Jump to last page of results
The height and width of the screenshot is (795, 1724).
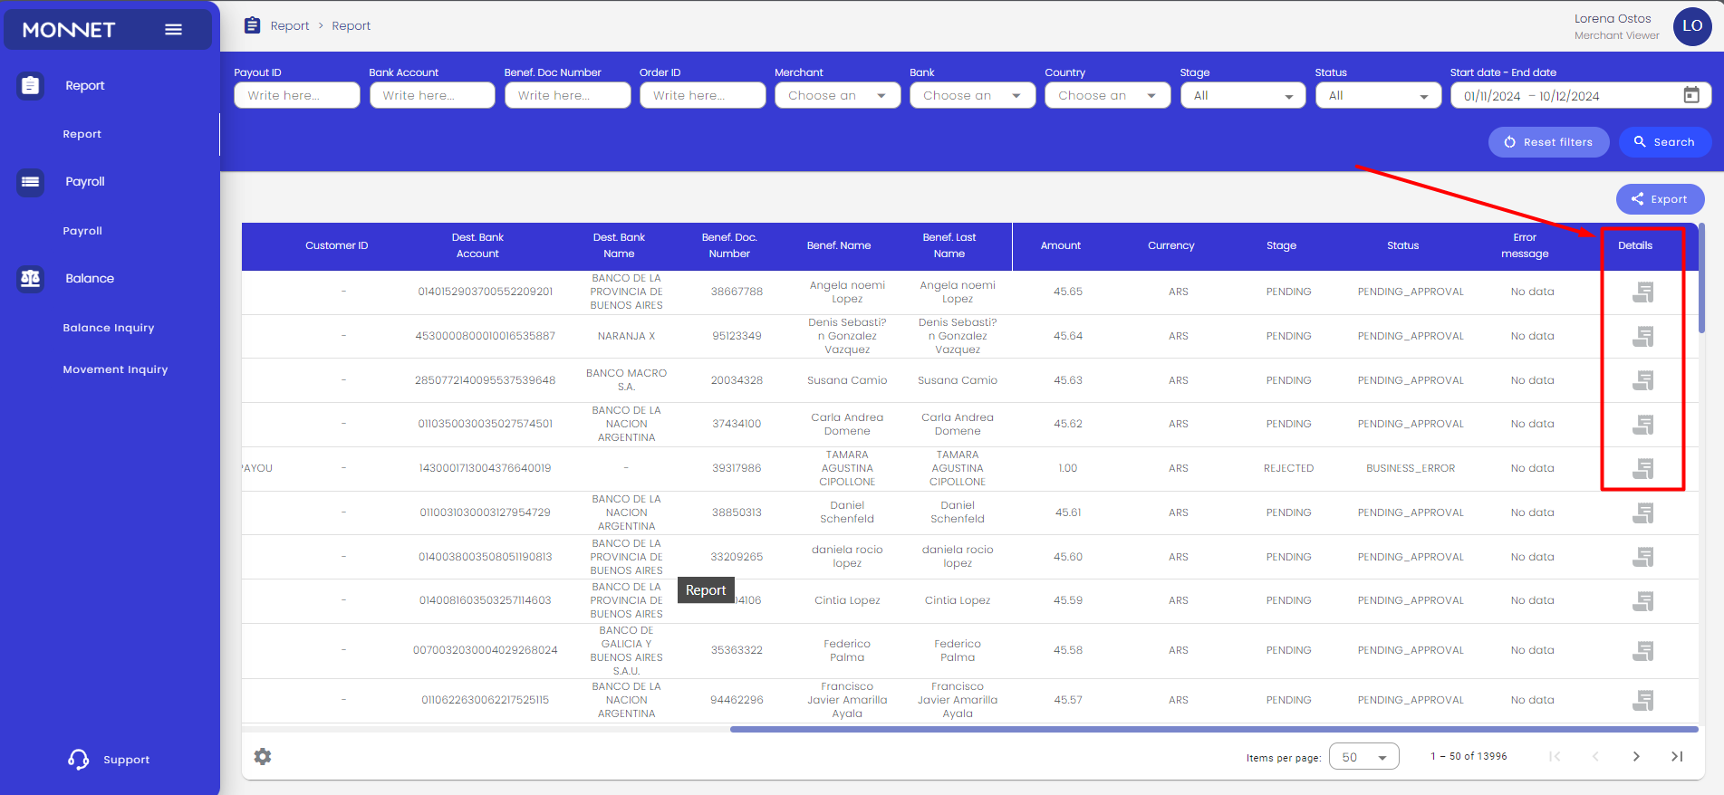click(1677, 756)
